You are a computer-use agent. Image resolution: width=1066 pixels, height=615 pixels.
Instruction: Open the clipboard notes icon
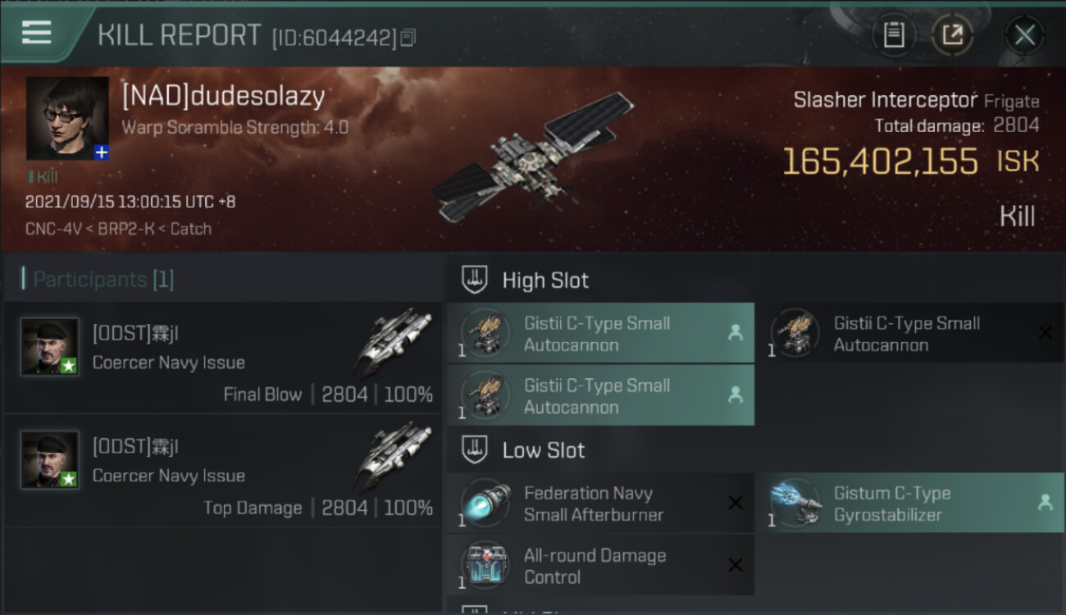pyautogui.click(x=894, y=34)
